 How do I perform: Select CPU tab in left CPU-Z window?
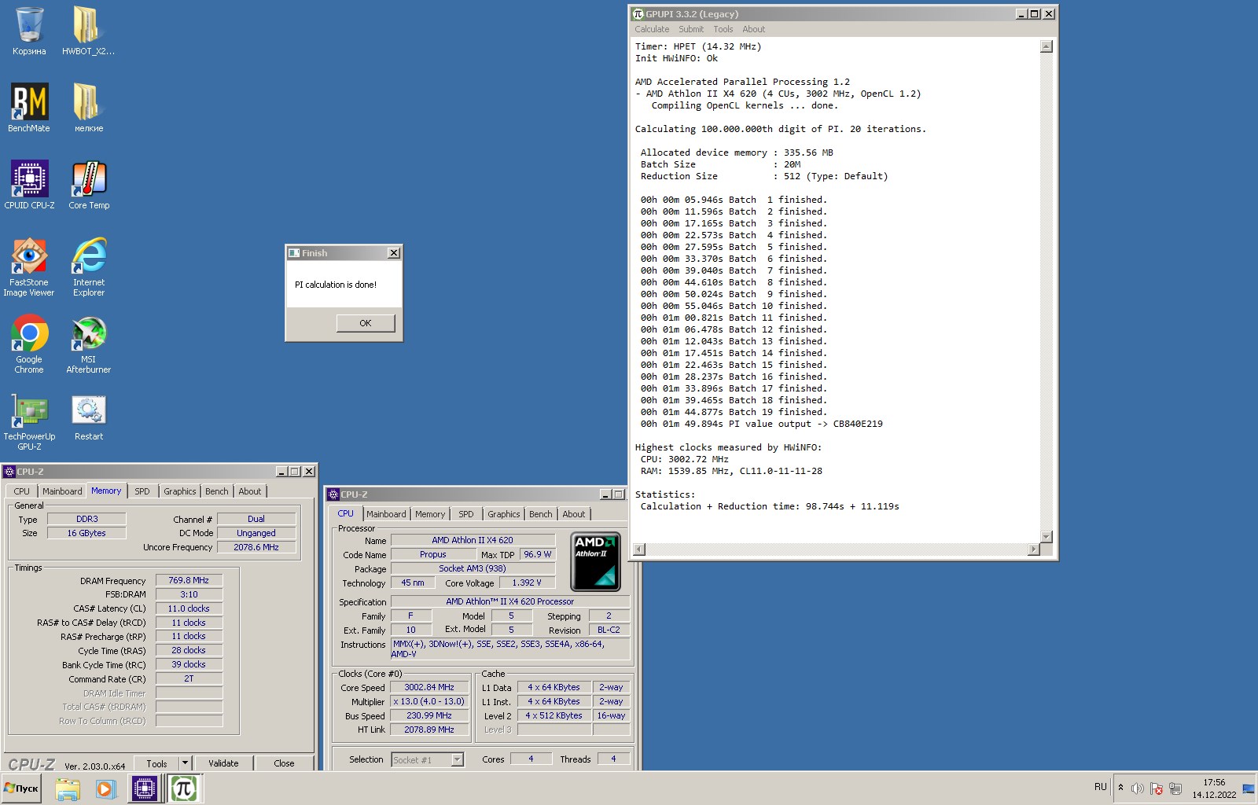22,491
